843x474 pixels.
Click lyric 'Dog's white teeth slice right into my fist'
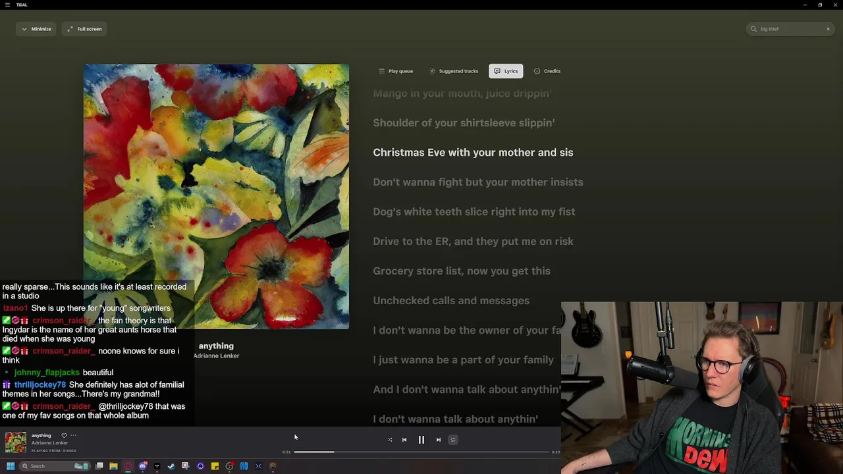coord(474,211)
